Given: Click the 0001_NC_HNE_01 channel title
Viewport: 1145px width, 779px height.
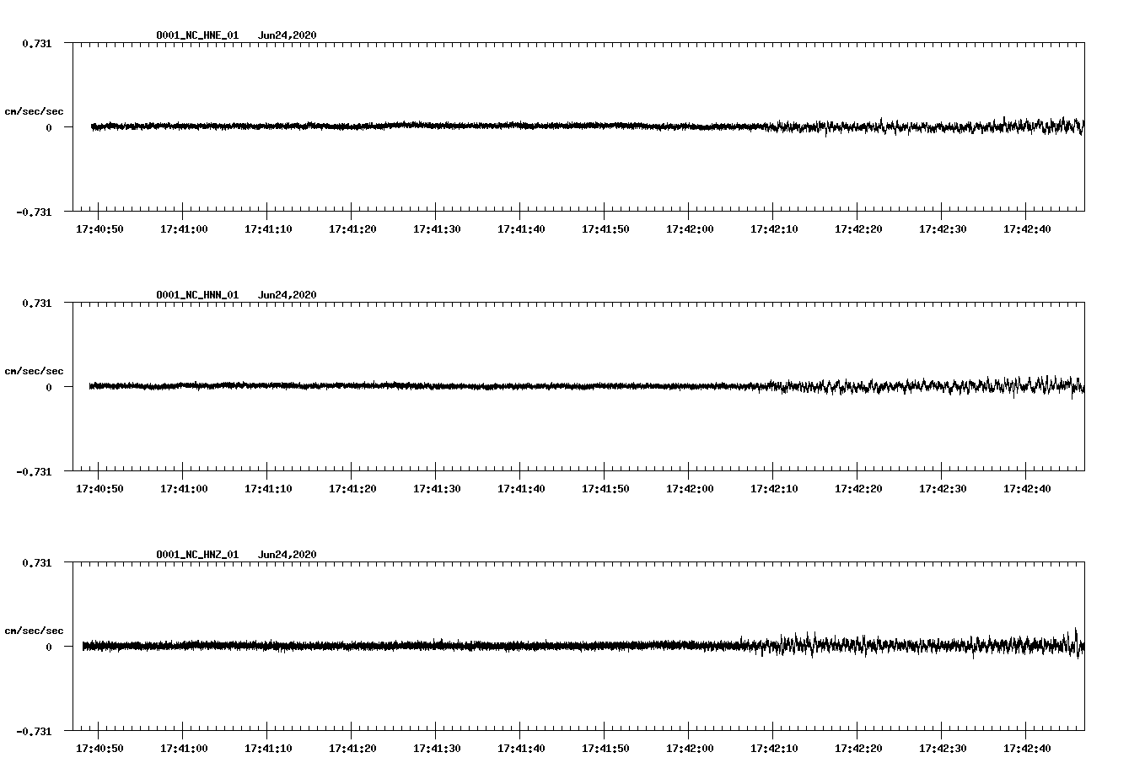Looking at the screenshot, I should pyautogui.click(x=197, y=35).
